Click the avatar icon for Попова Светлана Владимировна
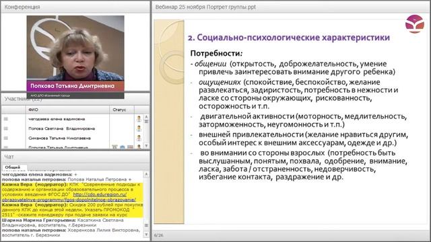This screenshot has width=431, height=242. click(x=139, y=128)
